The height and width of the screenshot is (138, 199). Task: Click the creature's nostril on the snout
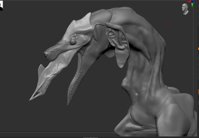pos(46,55)
